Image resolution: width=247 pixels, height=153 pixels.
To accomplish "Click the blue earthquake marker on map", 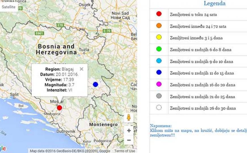I will point(95,84).
